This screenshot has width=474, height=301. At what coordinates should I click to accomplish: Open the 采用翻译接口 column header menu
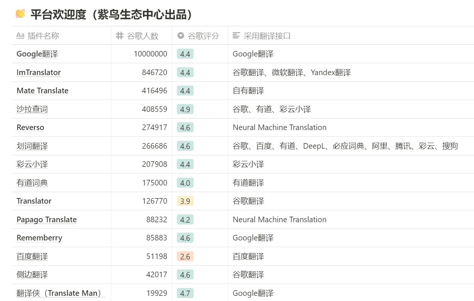pos(267,36)
